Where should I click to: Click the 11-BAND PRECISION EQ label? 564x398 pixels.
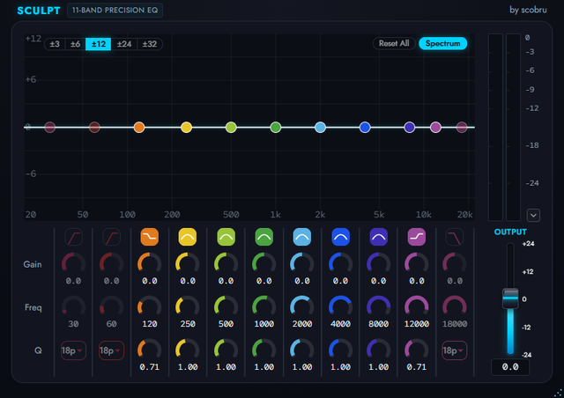pyautogui.click(x=115, y=11)
